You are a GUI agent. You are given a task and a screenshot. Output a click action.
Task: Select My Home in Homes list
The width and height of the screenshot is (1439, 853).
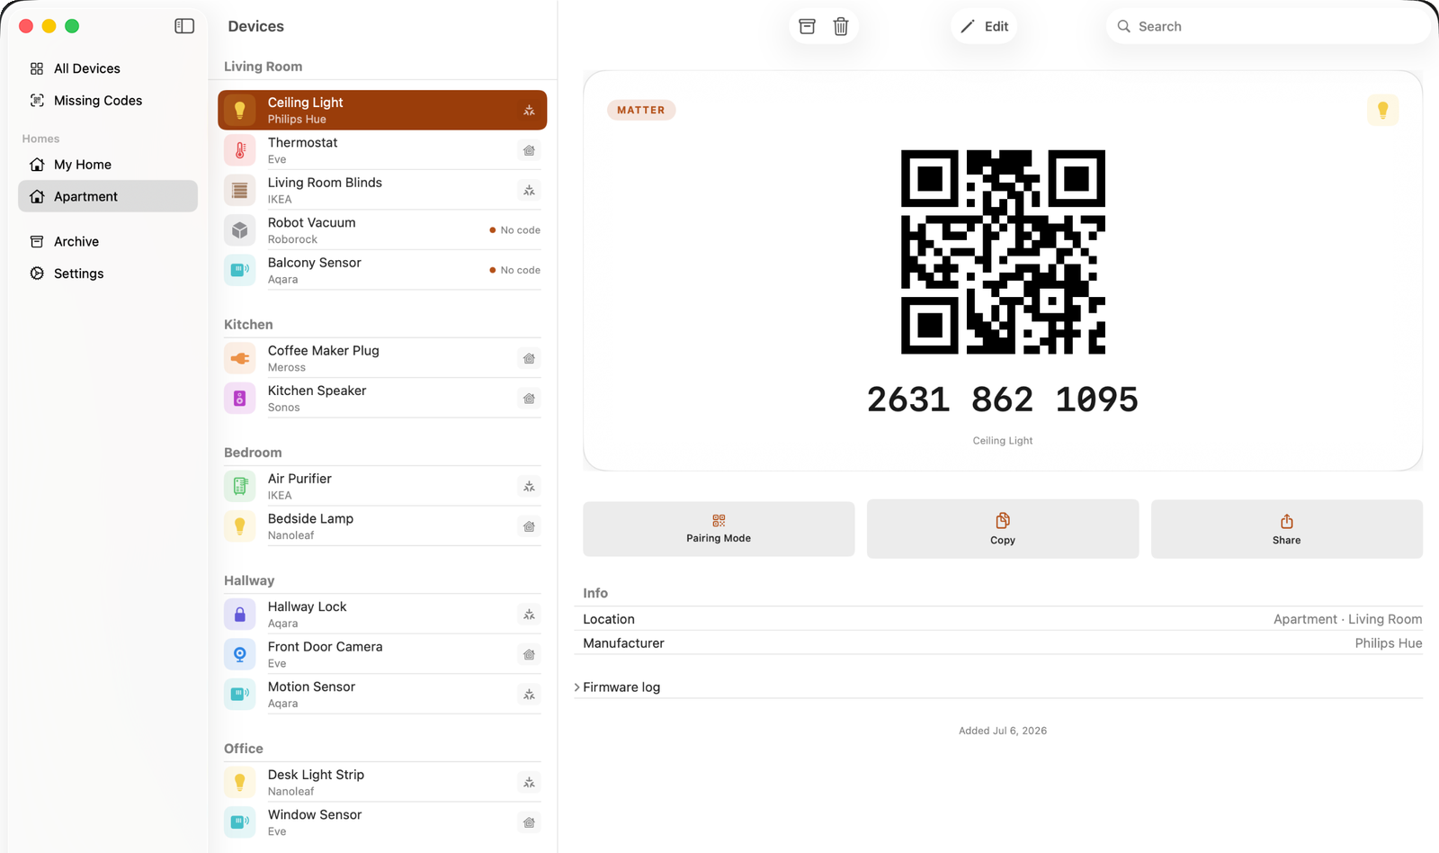[108, 165]
